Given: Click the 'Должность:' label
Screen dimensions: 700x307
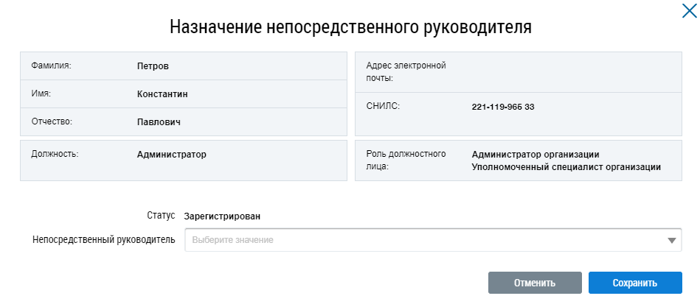Looking at the screenshot, I should pyautogui.click(x=55, y=155).
